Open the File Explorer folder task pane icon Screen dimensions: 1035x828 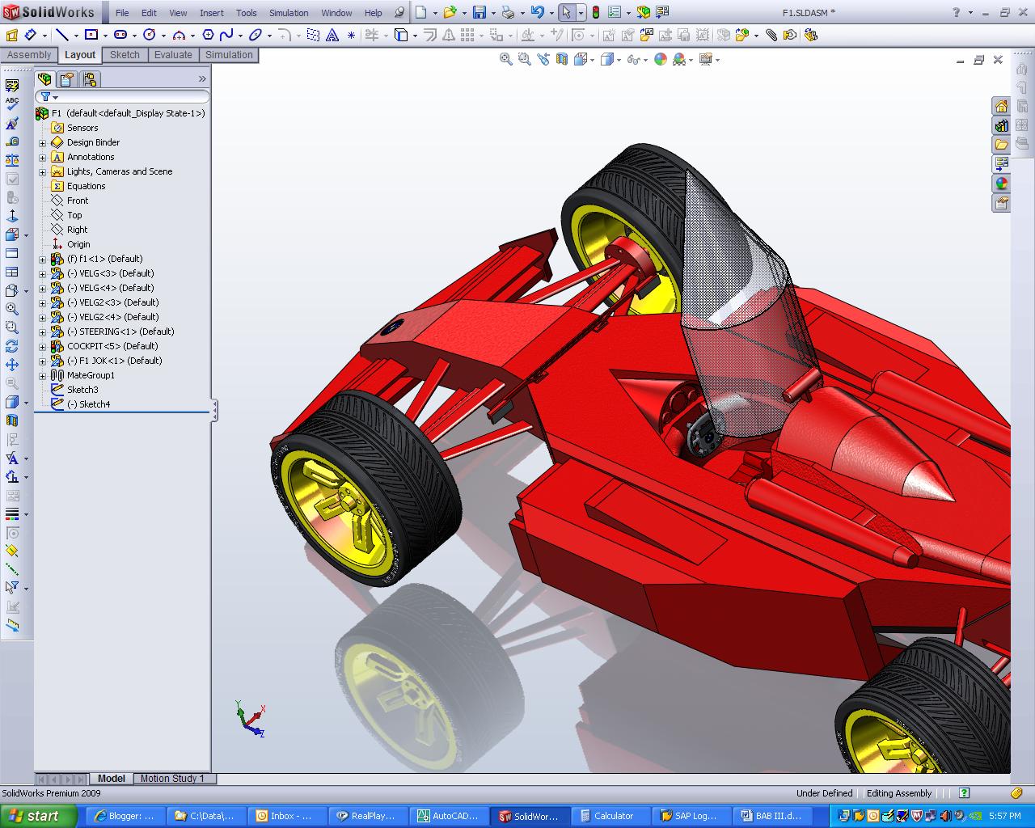tap(1001, 145)
